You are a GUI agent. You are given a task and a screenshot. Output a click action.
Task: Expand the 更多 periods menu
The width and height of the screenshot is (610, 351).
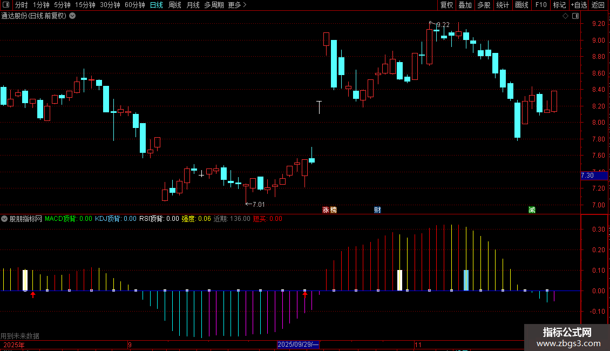tap(237, 5)
